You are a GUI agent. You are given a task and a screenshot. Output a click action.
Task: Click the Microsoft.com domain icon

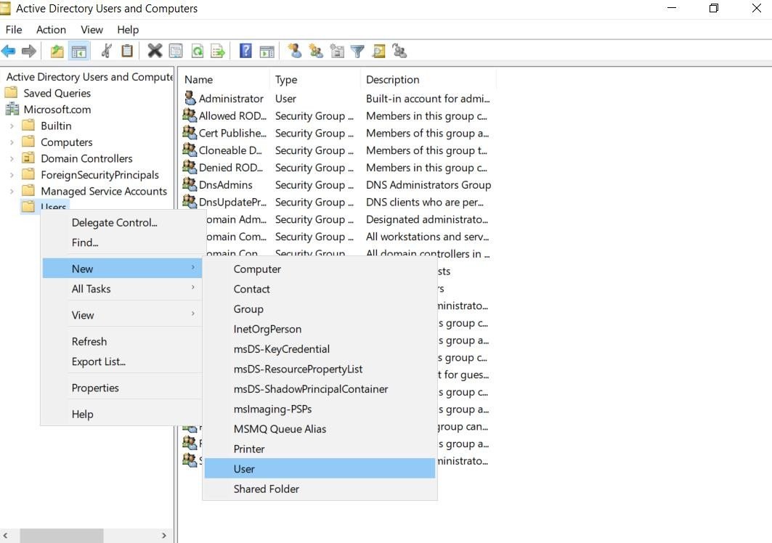12,110
